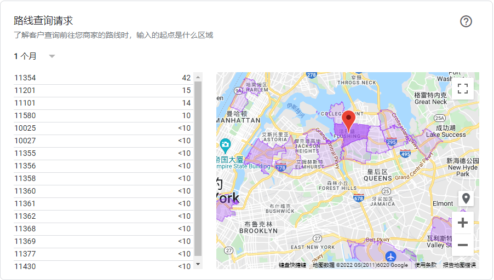Open 使用条款 terms link on map
The height and width of the screenshot is (280, 494).
(426, 265)
